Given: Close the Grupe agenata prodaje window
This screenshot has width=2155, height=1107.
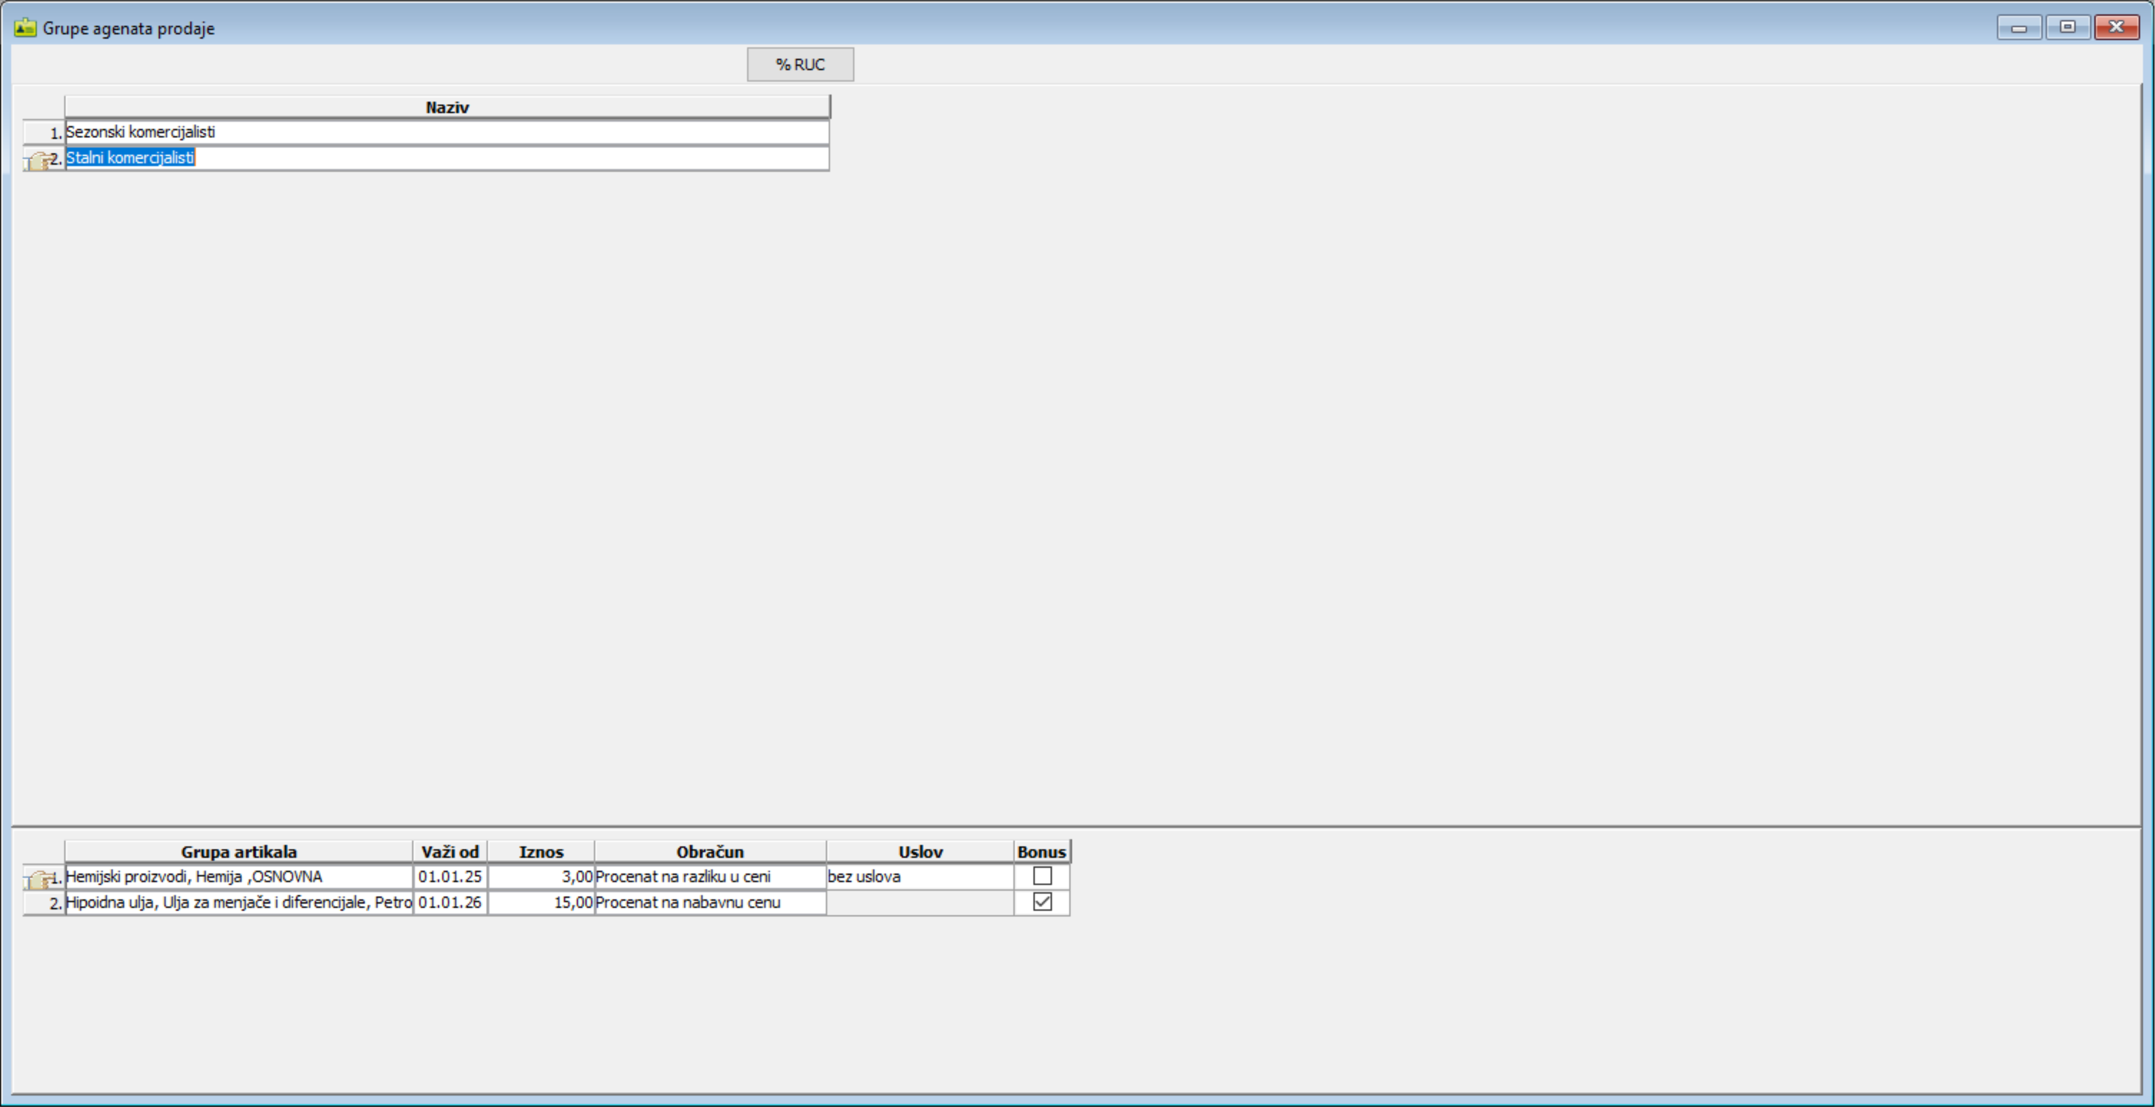Looking at the screenshot, I should pyautogui.click(x=2117, y=27).
